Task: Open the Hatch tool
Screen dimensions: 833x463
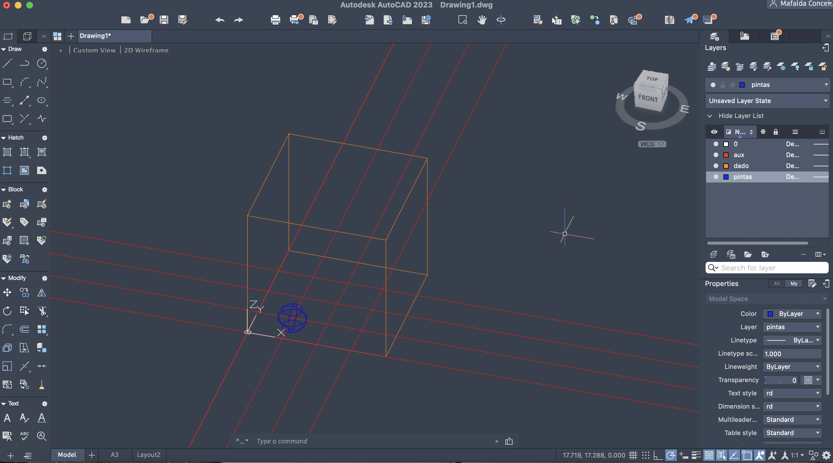Action: pos(7,152)
